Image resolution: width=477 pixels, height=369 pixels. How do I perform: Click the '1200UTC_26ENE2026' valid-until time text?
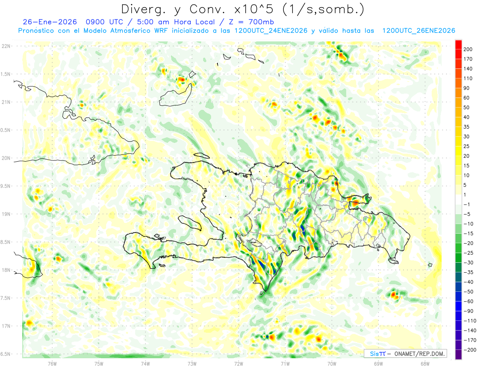(418, 31)
